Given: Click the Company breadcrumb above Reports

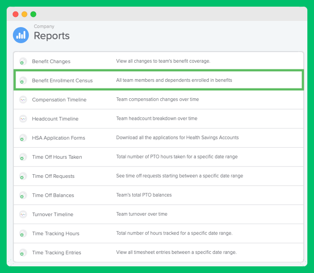Looking at the screenshot, I should pyautogui.click(x=44, y=26).
